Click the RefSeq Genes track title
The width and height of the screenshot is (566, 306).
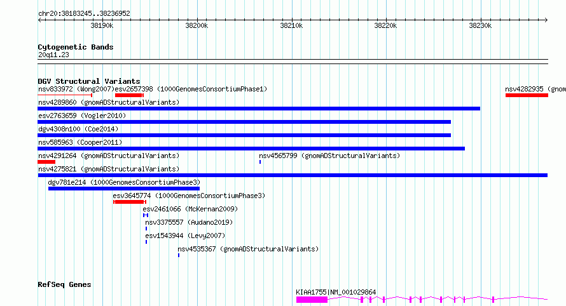coord(64,284)
